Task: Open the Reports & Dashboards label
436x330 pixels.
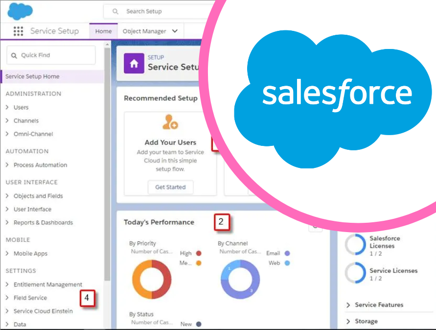Action: [x=44, y=223]
